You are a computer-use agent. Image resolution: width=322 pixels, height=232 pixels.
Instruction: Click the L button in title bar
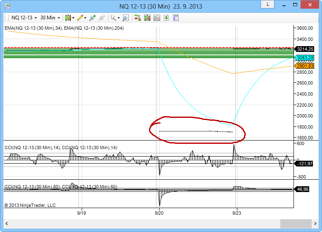(x=268, y=4)
